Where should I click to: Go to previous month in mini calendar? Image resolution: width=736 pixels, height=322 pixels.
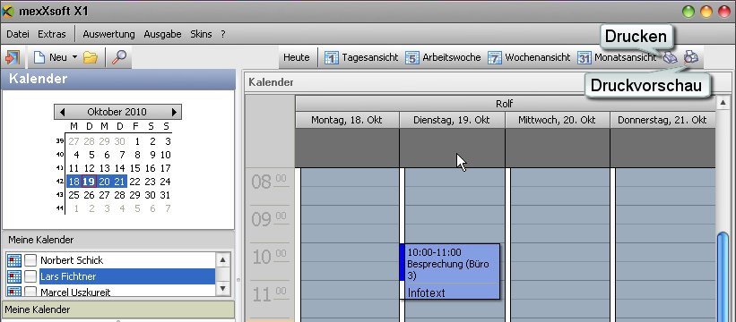tap(62, 112)
